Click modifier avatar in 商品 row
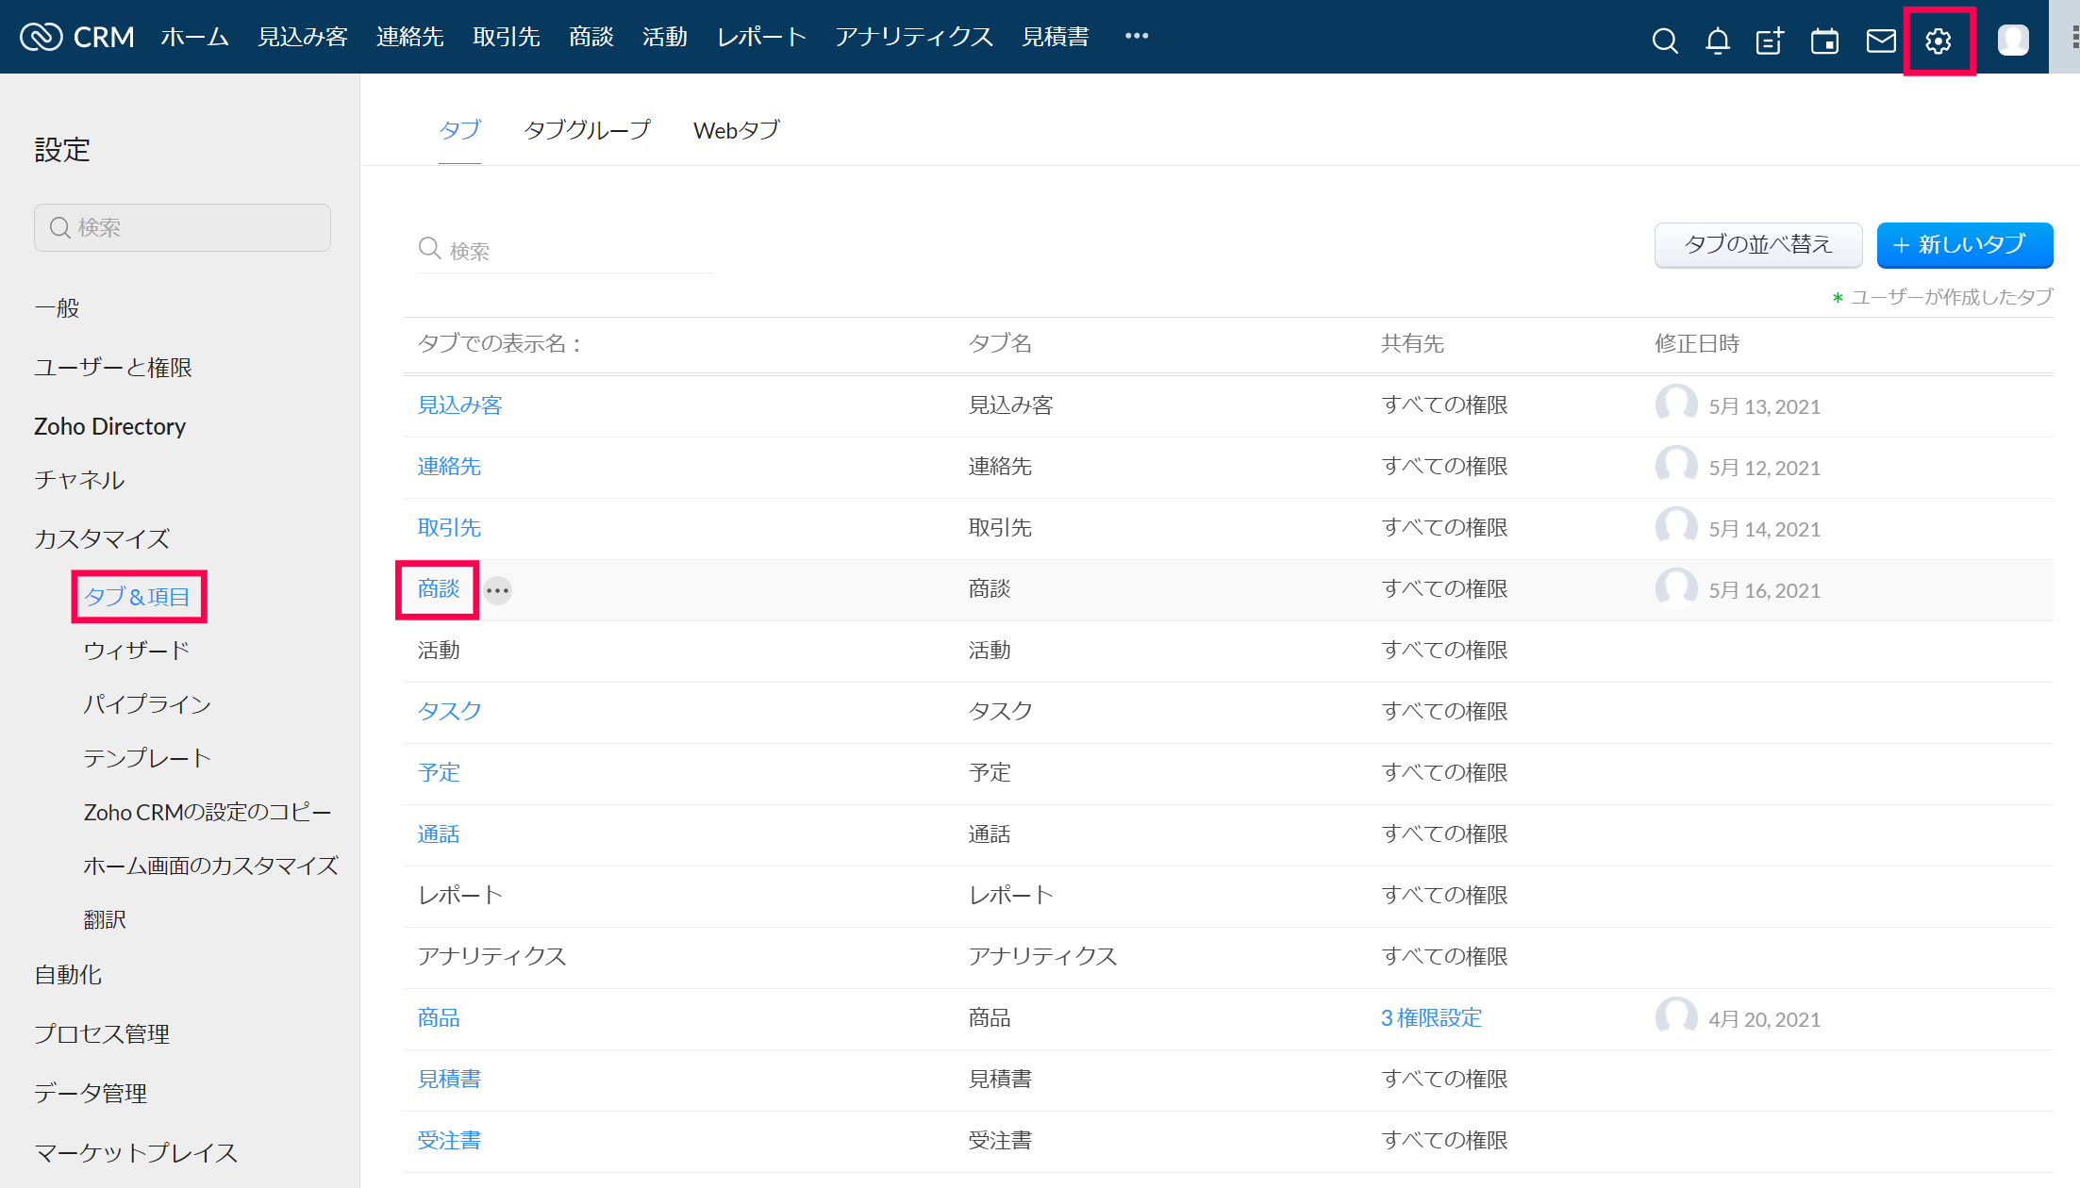This screenshot has width=2080, height=1188. [x=1676, y=1018]
